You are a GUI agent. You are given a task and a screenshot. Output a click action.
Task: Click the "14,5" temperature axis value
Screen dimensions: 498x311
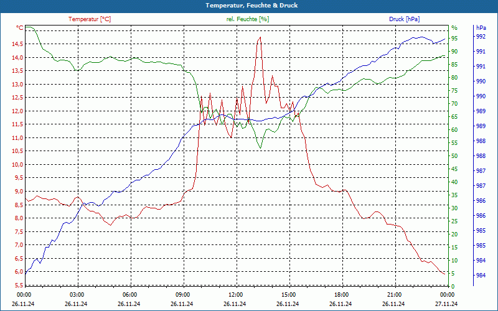pos(17,44)
